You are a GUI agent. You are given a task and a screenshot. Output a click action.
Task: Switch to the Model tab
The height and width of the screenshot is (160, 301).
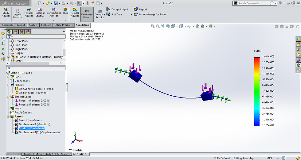(x=28, y=154)
